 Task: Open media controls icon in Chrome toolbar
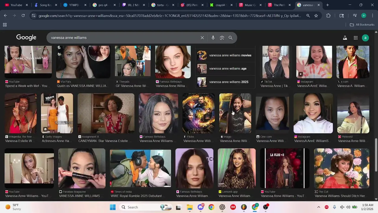[355, 16]
